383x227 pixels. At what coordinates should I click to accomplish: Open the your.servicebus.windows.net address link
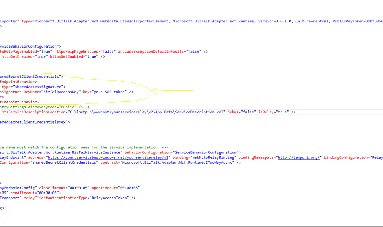[x=108, y=157]
